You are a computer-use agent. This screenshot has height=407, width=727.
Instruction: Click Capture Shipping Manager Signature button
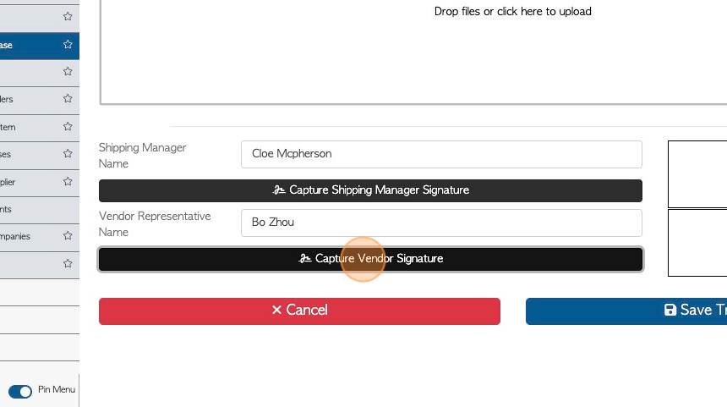(x=370, y=190)
